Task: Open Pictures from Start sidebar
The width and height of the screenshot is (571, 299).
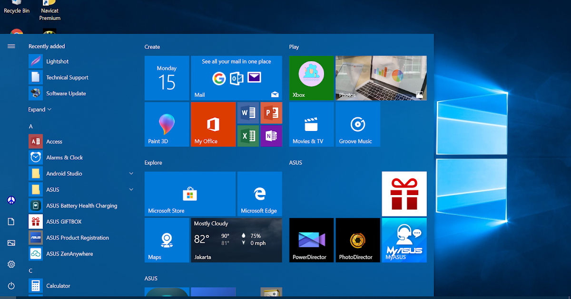Action: coord(11,243)
